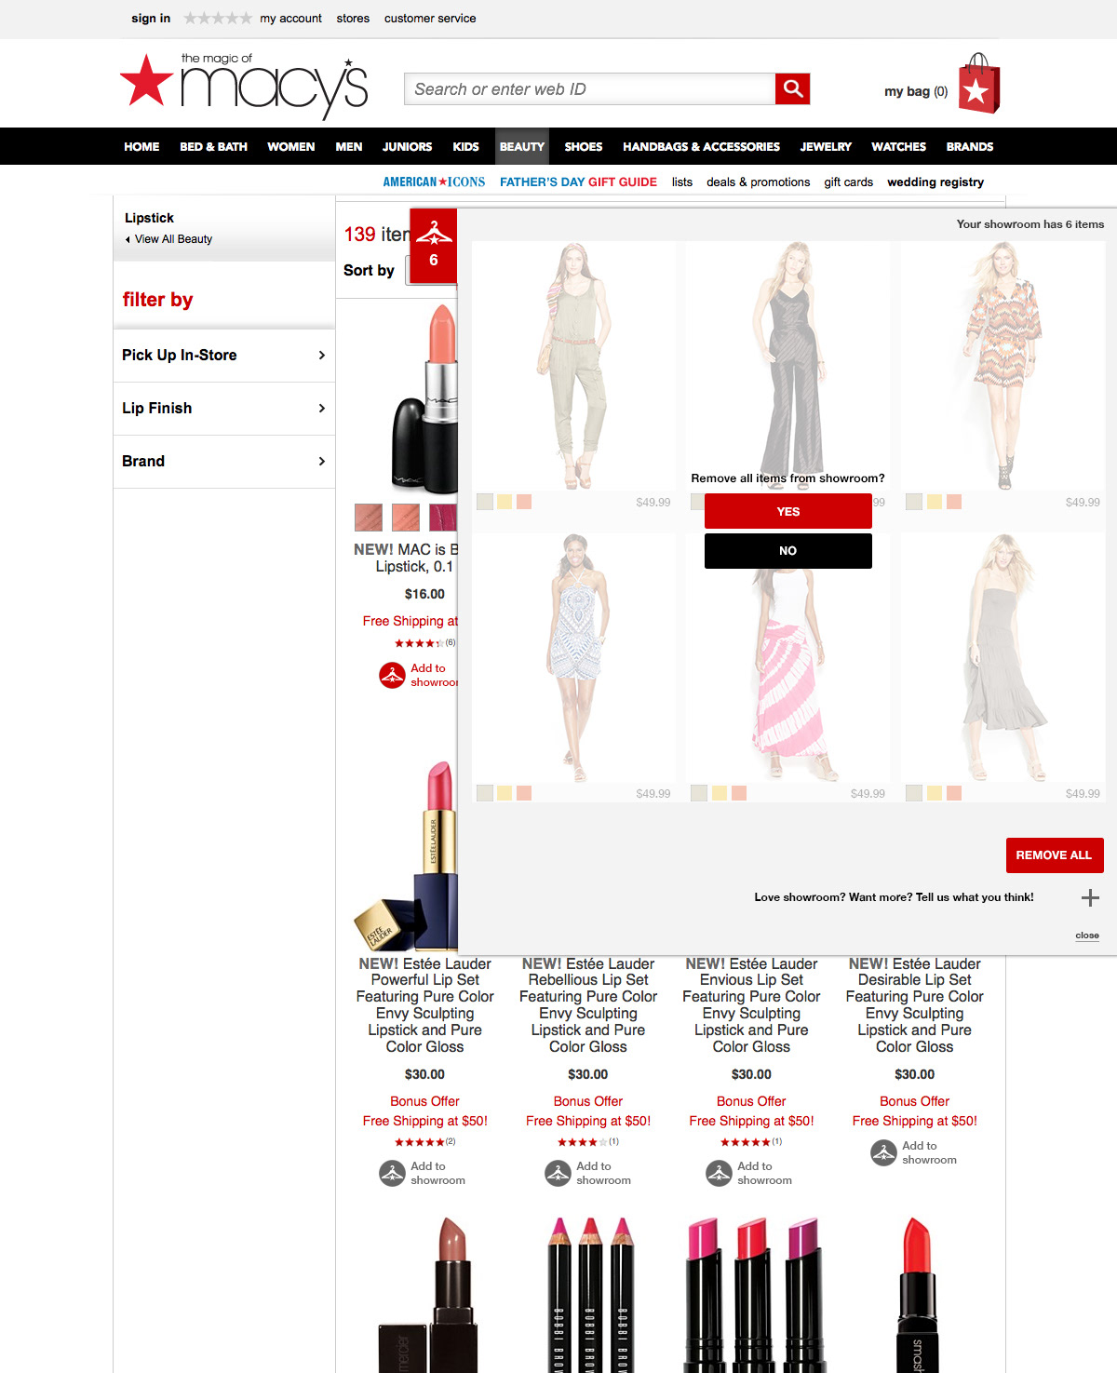Select beige swatch under pink tie-dye skirt
This screenshot has height=1373, width=1117.
tap(699, 793)
